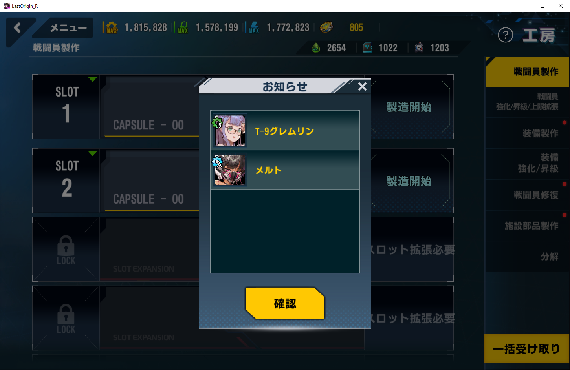The image size is (570, 370).
Task: Expand the Slot 2 green triangle
Action: [92, 153]
